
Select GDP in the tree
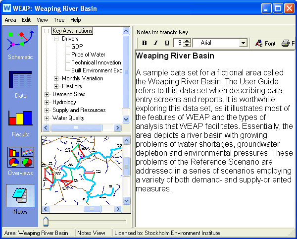(x=77, y=47)
